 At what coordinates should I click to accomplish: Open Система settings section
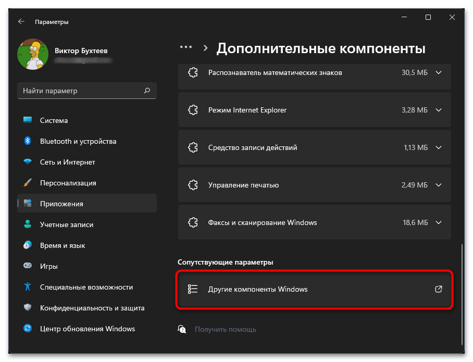tap(87, 120)
